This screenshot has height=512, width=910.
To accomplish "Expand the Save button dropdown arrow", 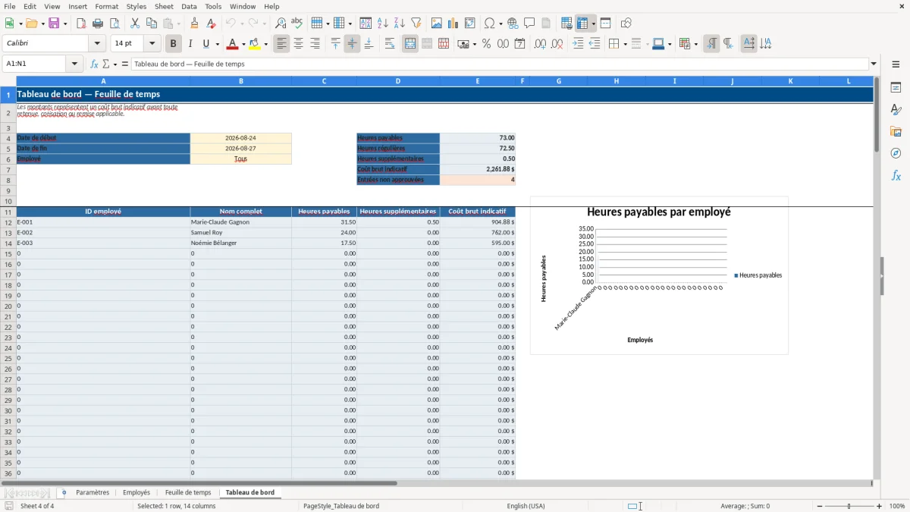I will coord(65,24).
